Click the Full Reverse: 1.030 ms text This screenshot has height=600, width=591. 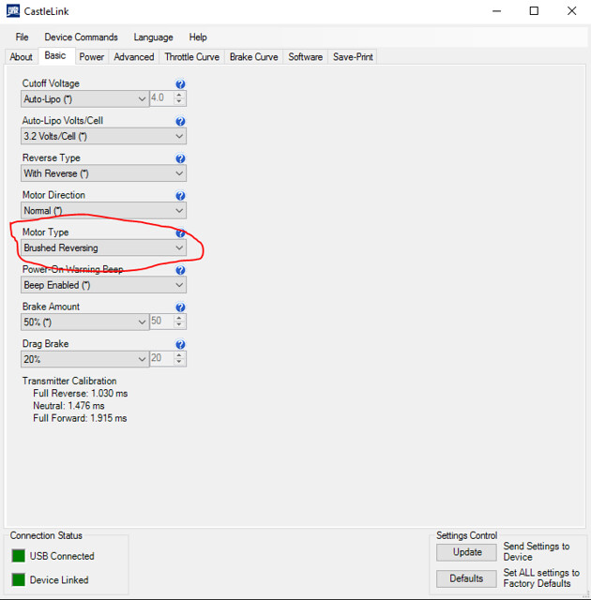[81, 394]
